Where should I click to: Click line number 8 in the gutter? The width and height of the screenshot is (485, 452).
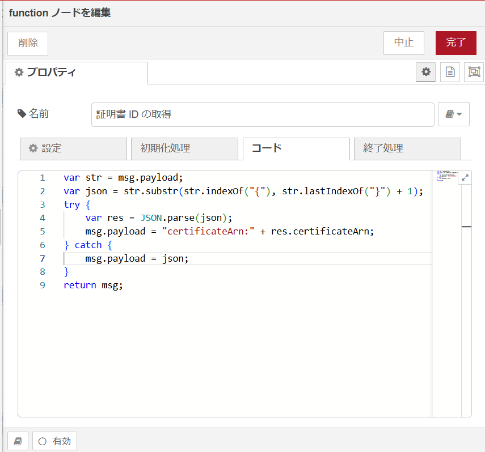click(x=43, y=272)
